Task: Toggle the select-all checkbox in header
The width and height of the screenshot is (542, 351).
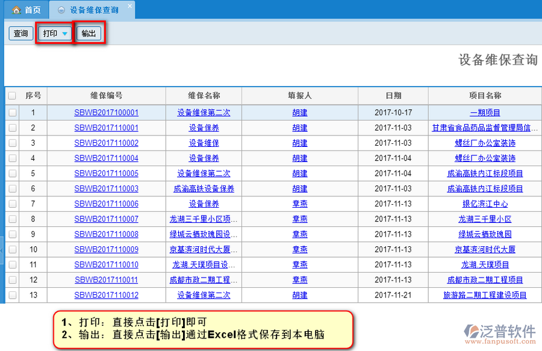Action: tap(12, 96)
